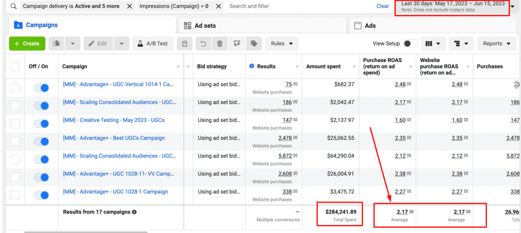This screenshot has width=521, height=233.
Task: Click the undo arrow icon
Action: click(x=204, y=44)
